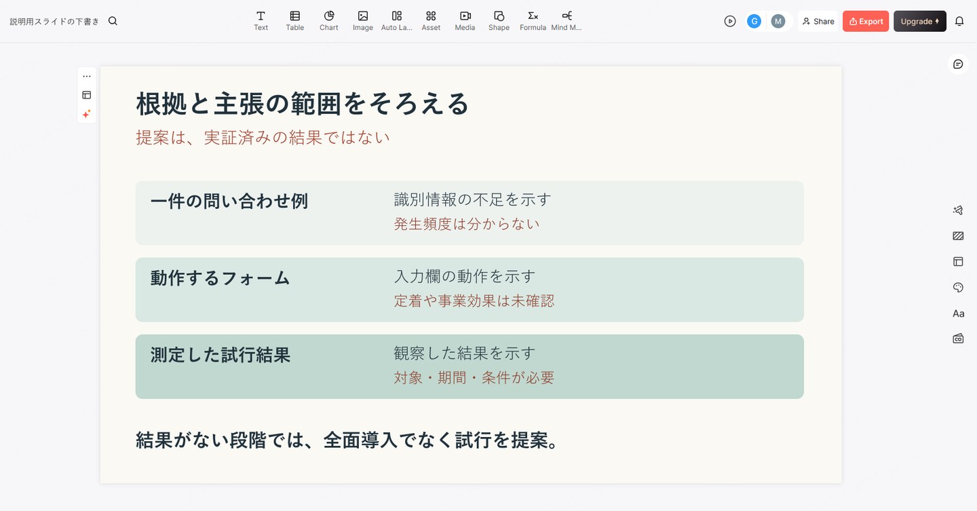Select the text 対象・期間・条件が必要
The image size is (977, 511).
click(x=474, y=377)
